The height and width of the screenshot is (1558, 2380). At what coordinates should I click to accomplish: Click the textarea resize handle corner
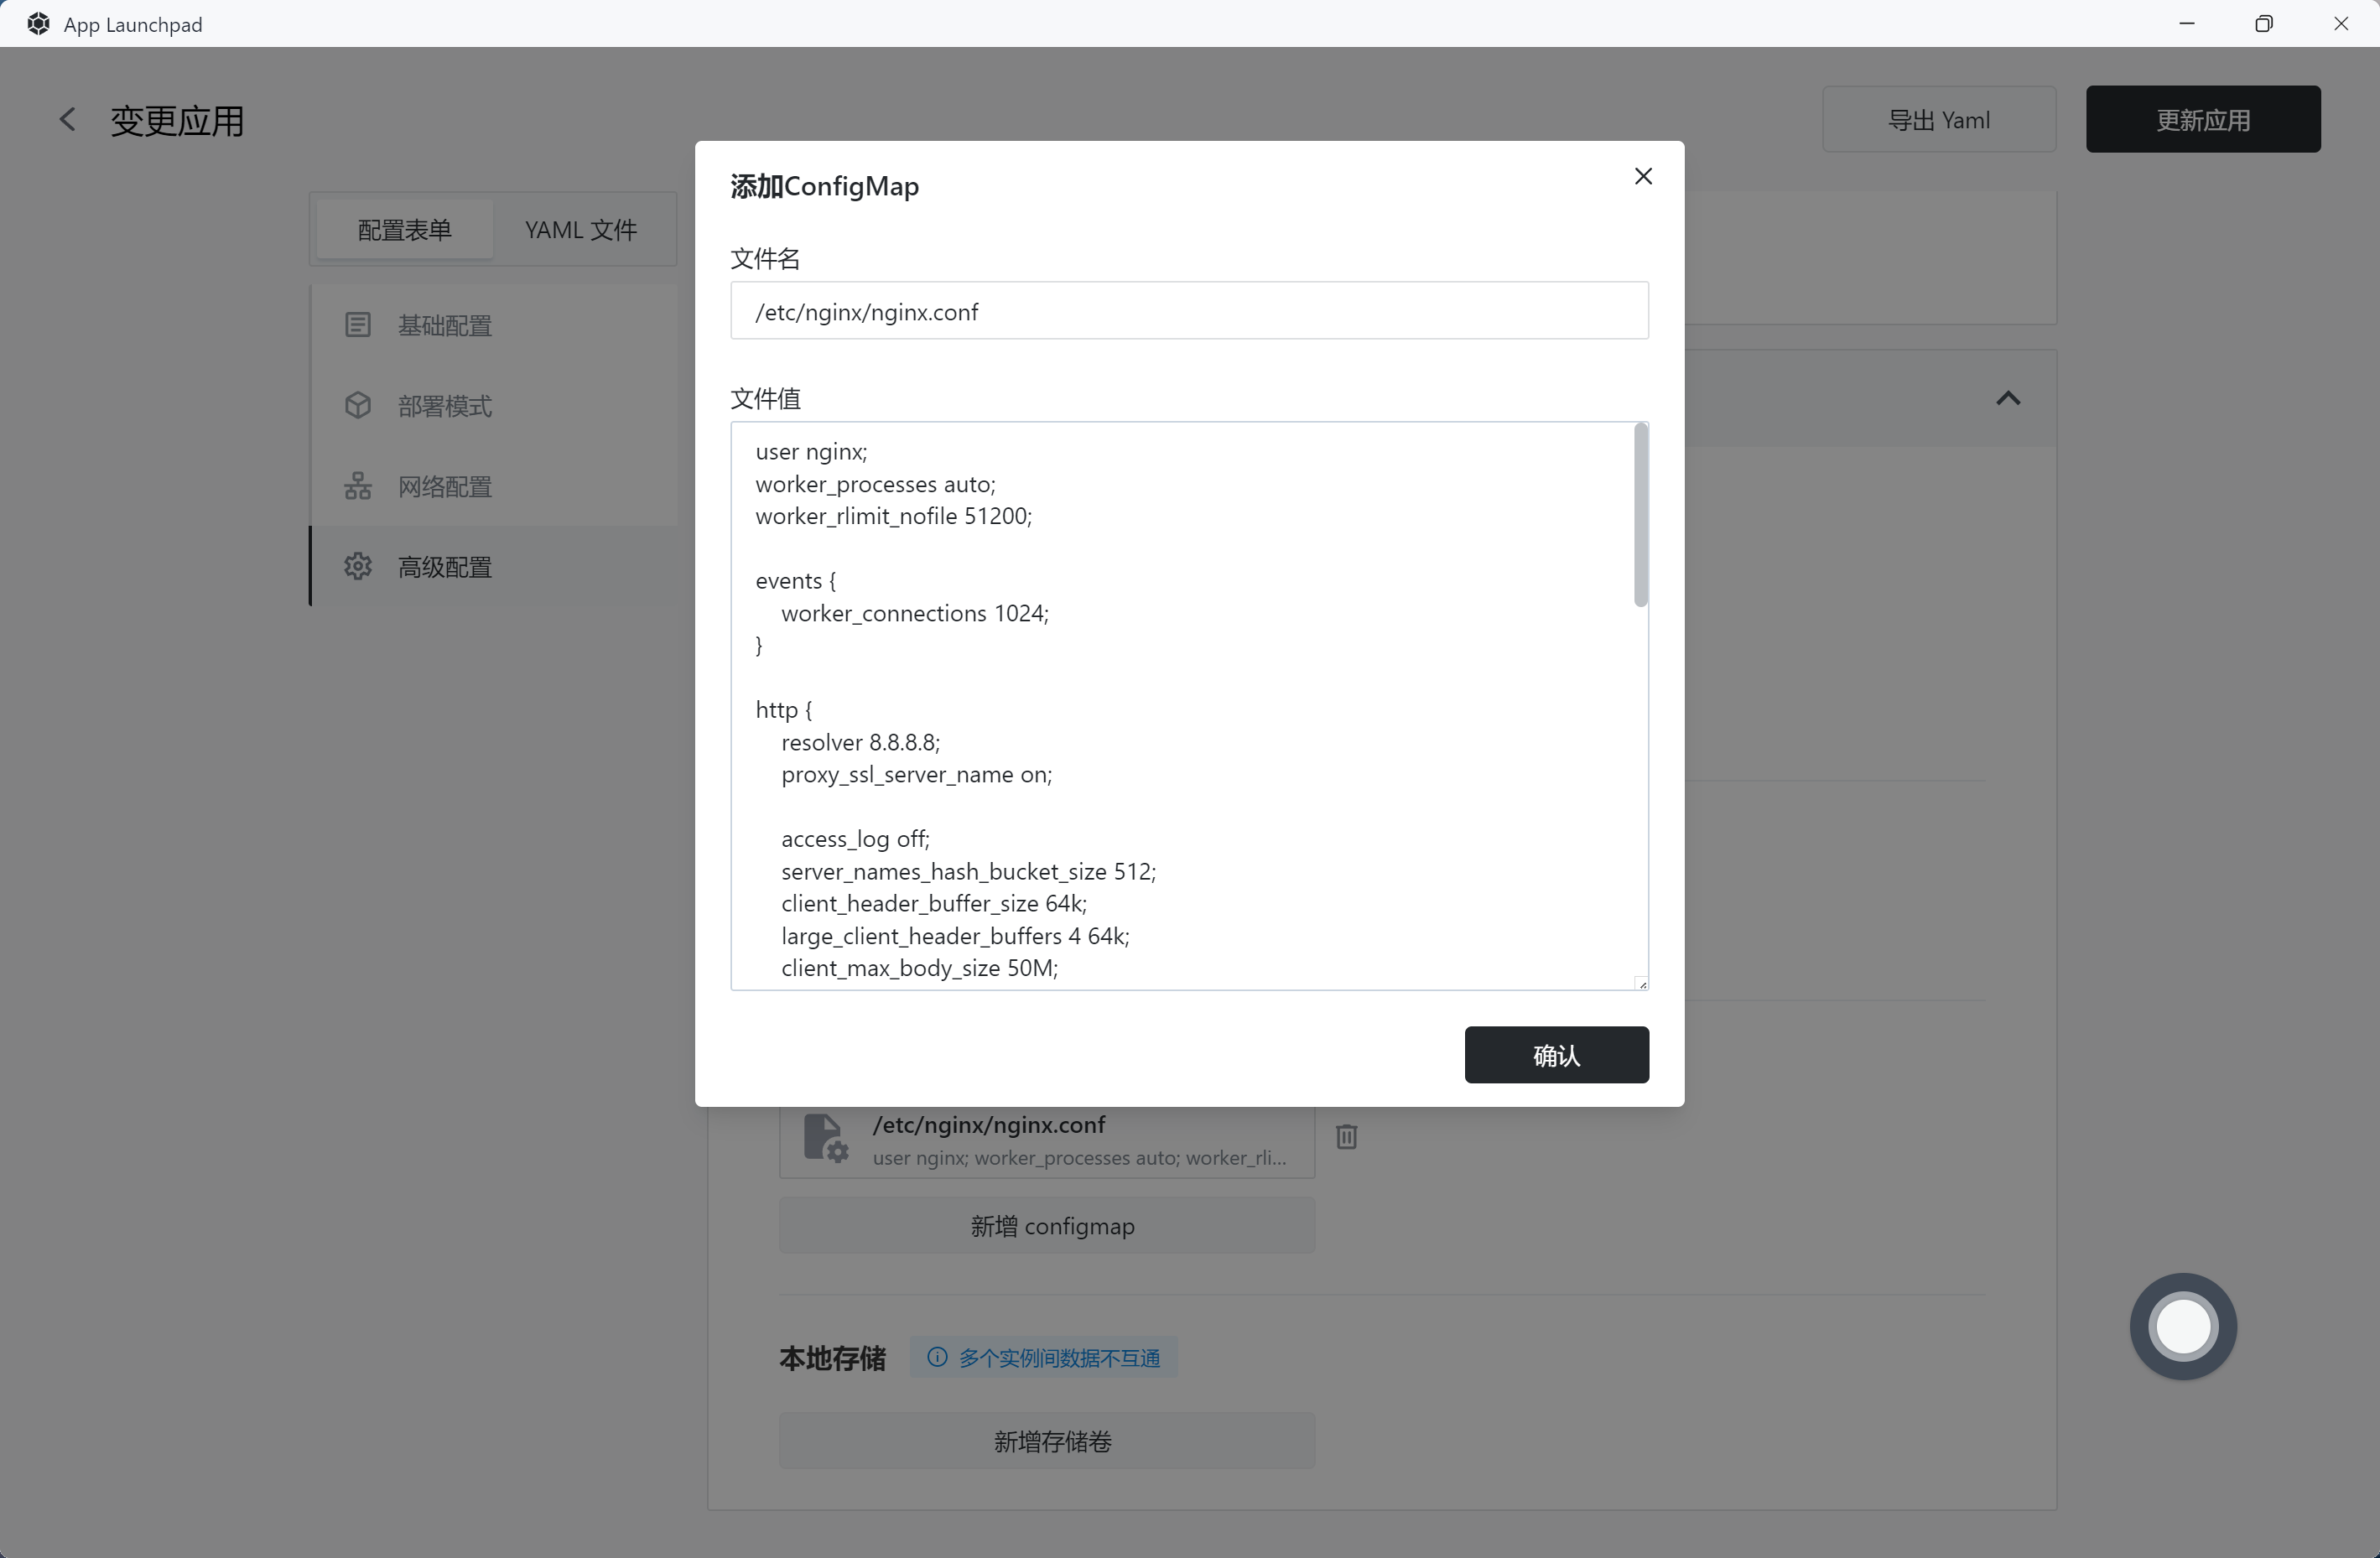coord(1642,984)
